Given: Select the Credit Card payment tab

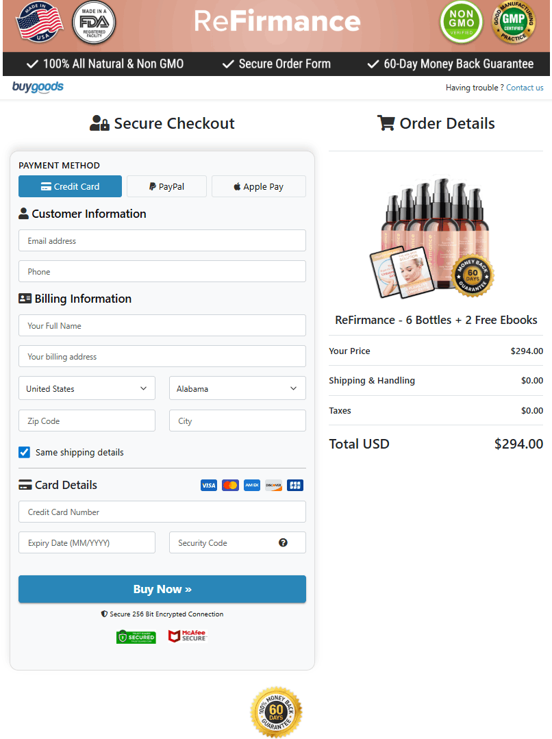Looking at the screenshot, I should click(70, 186).
